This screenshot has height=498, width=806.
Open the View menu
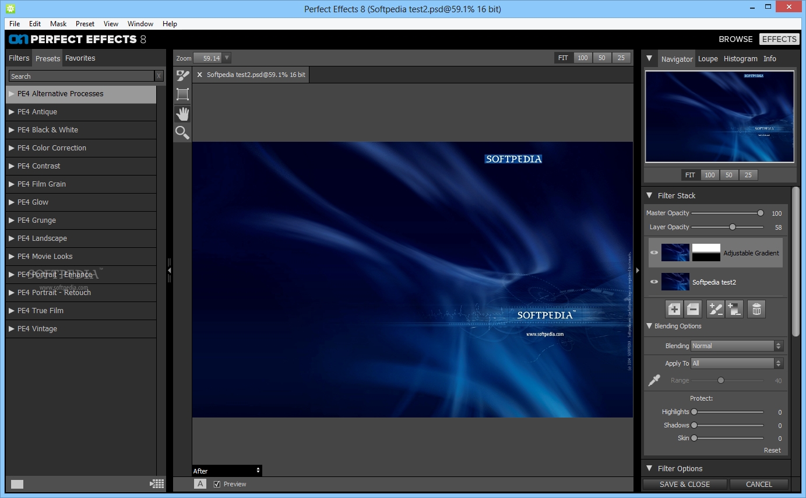[111, 24]
